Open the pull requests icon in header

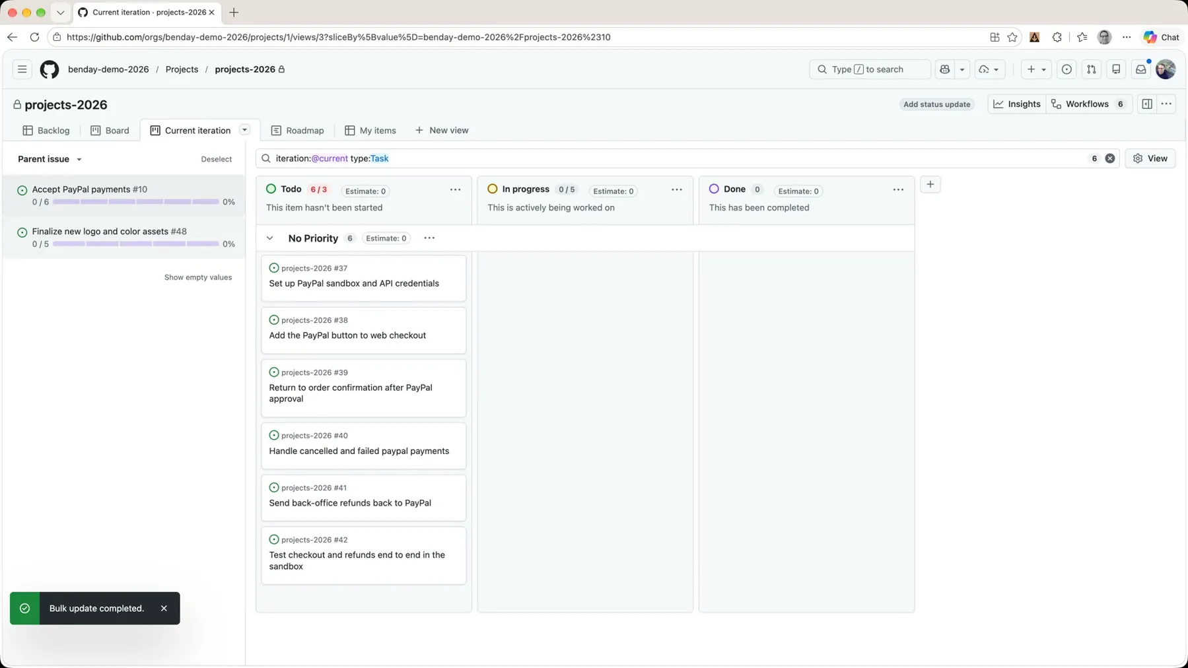click(x=1091, y=69)
